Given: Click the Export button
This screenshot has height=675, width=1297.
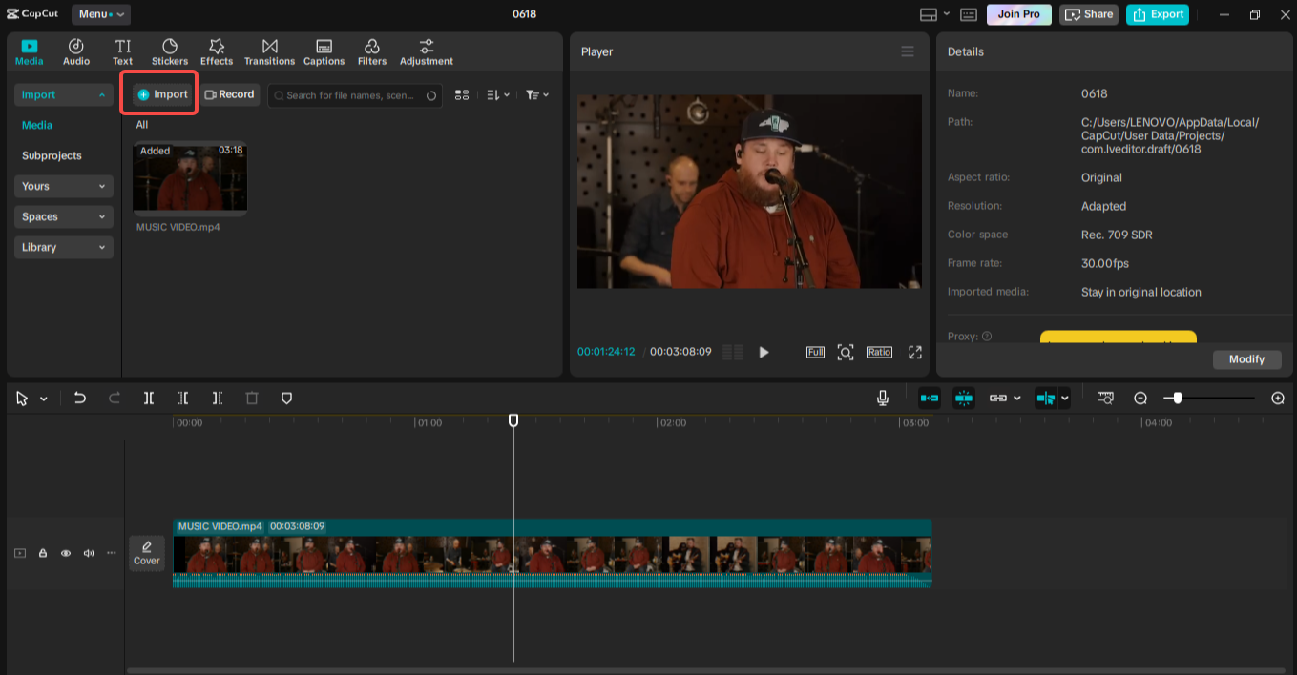Looking at the screenshot, I should [1158, 14].
